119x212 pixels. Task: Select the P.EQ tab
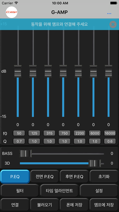point(15,177)
